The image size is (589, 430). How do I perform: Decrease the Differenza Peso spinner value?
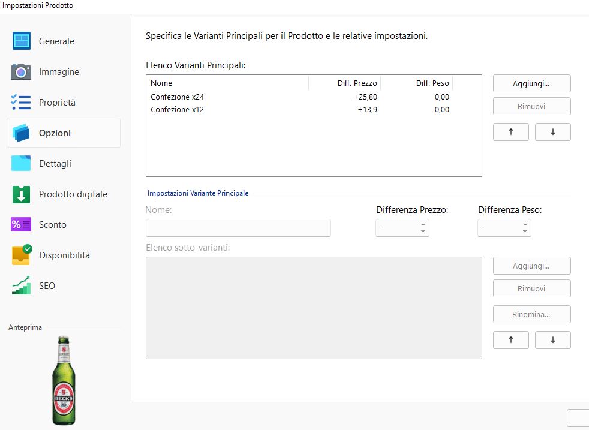(x=525, y=231)
